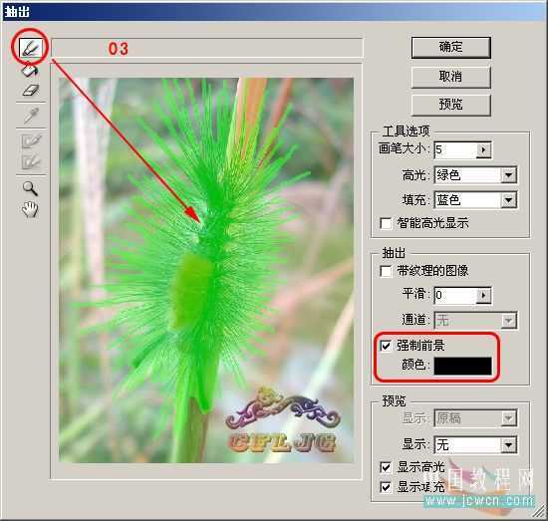Screen dimensions: 548x521
Task: Click the 确定 button
Action: pyautogui.click(x=450, y=48)
